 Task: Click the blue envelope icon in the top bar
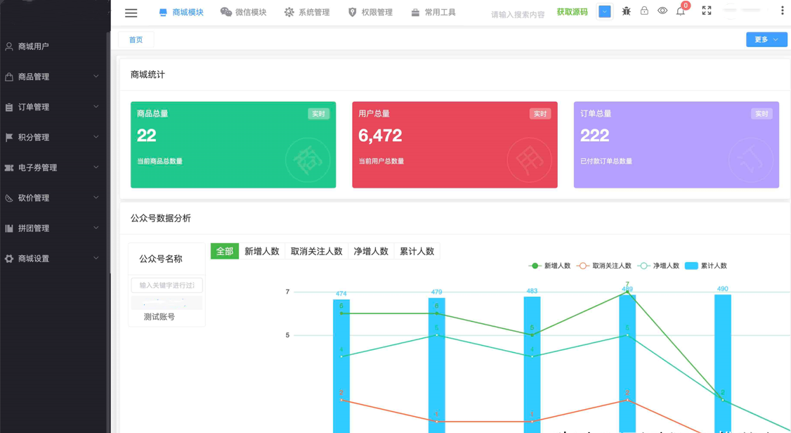click(x=604, y=12)
